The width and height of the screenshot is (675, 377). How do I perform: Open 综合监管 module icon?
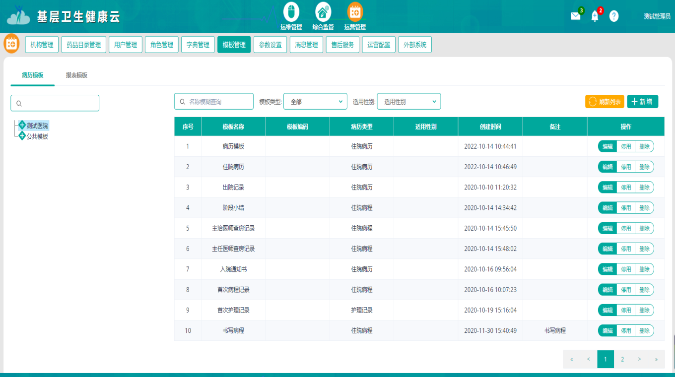tap(323, 12)
